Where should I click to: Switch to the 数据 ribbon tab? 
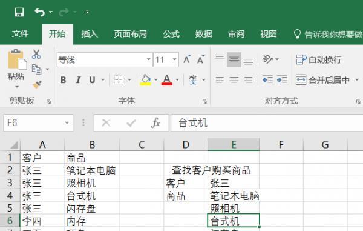(203, 34)
